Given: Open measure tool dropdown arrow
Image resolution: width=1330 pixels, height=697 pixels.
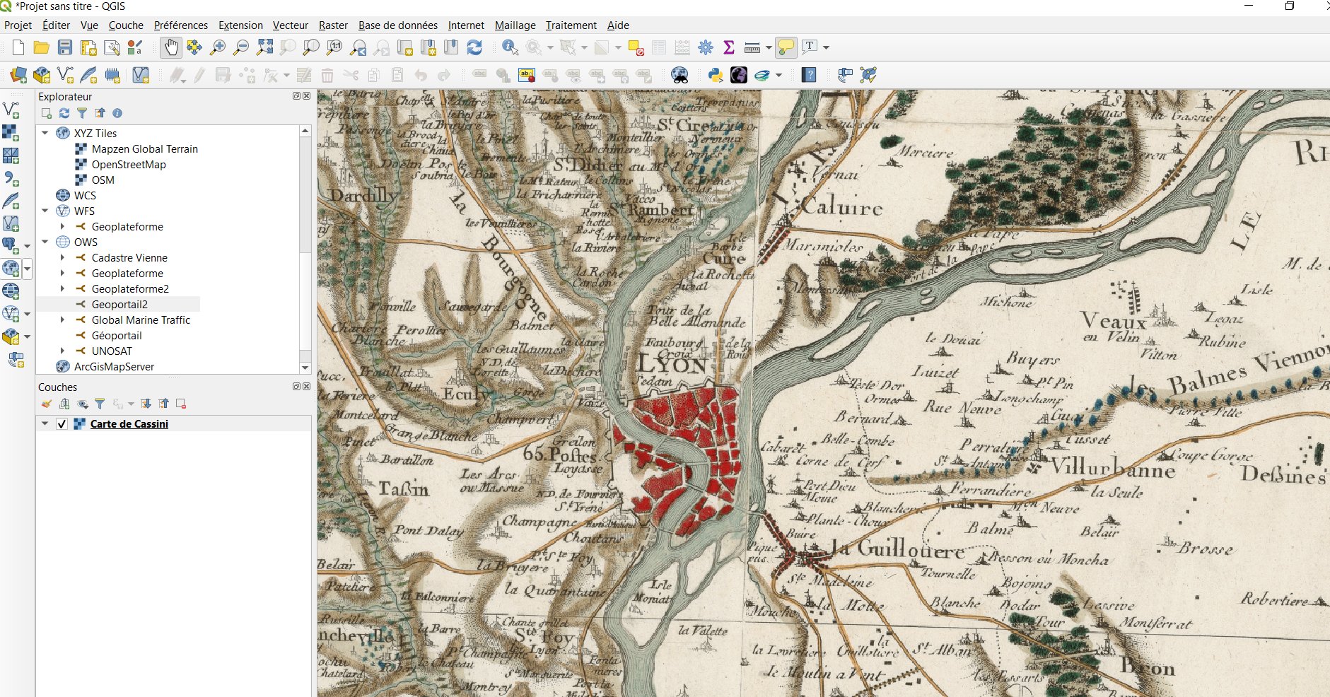Looking at the screenshot, I should tap(769, 47).
